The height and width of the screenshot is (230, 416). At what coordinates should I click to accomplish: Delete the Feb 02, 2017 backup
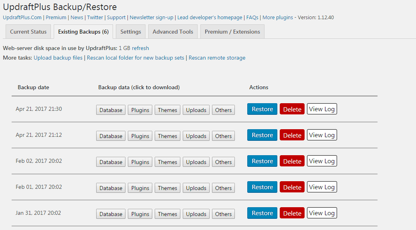tap(292, 161)
